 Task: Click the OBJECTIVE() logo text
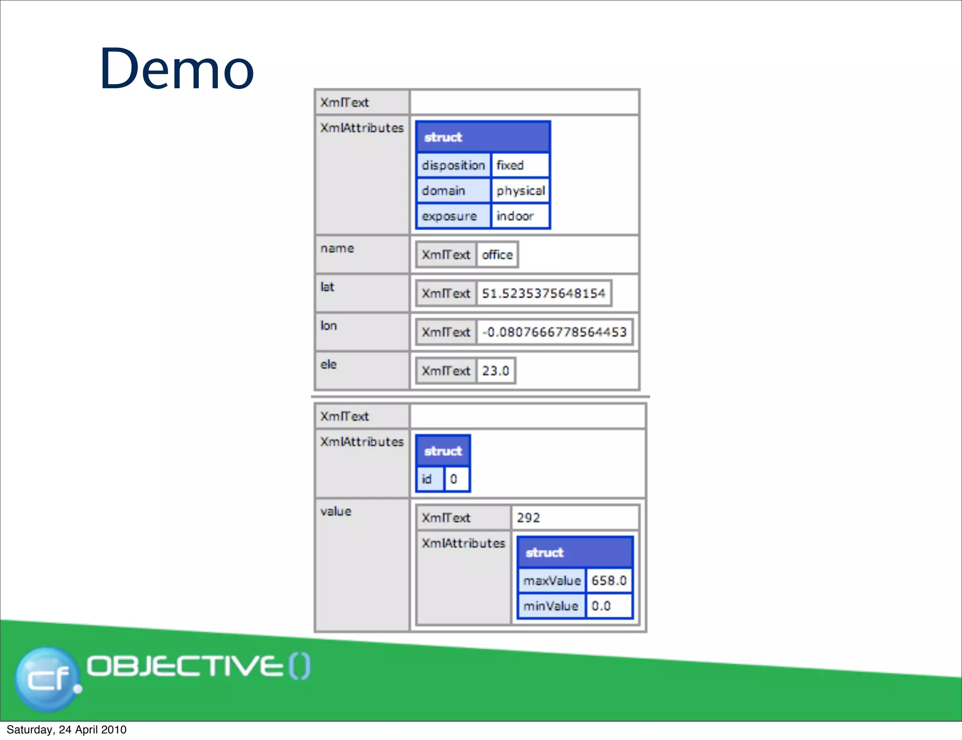(x=198, y=666)
